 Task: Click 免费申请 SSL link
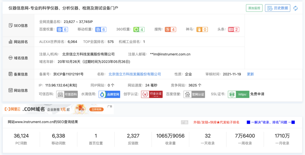click(x=257, y=94)
